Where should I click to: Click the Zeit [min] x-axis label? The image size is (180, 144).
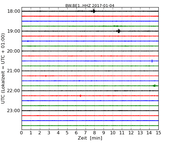pos(90,138)
